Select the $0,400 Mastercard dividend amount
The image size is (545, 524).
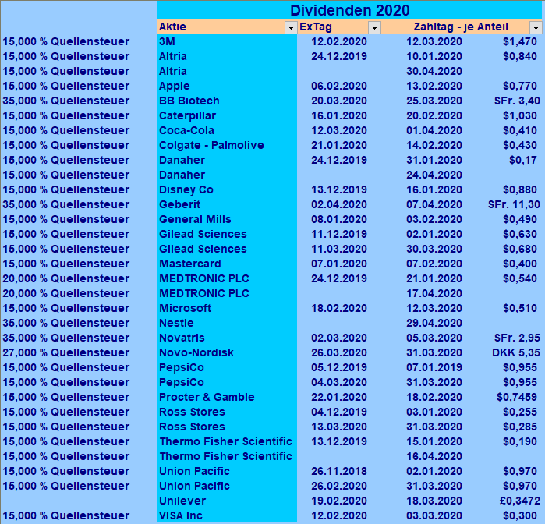(x=520, y=264)
